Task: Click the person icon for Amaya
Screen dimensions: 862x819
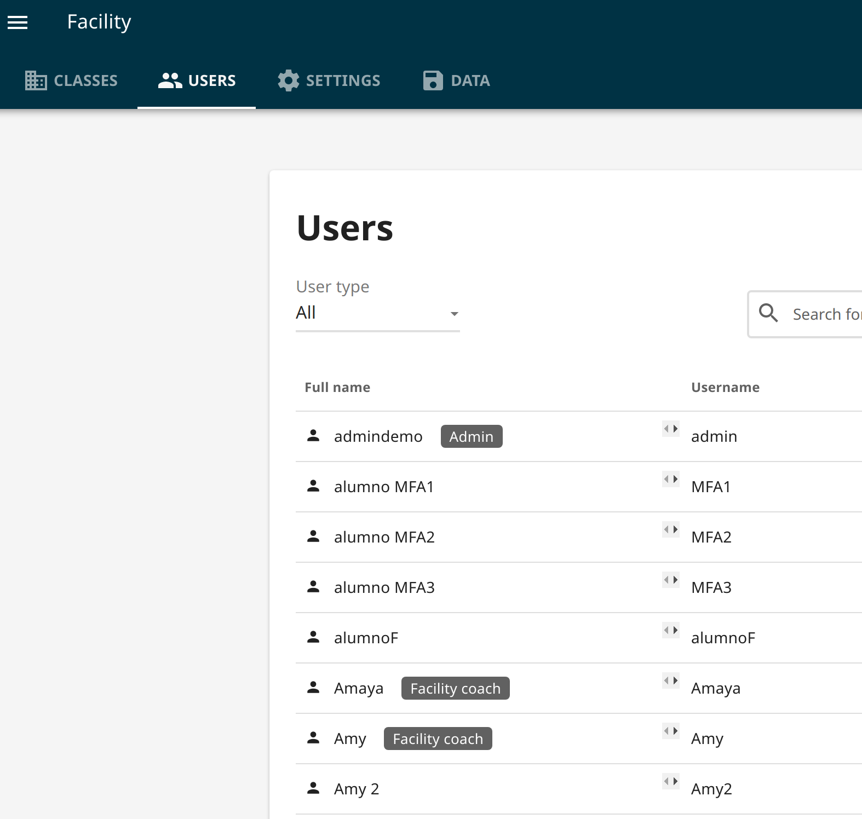Action: 313,688
